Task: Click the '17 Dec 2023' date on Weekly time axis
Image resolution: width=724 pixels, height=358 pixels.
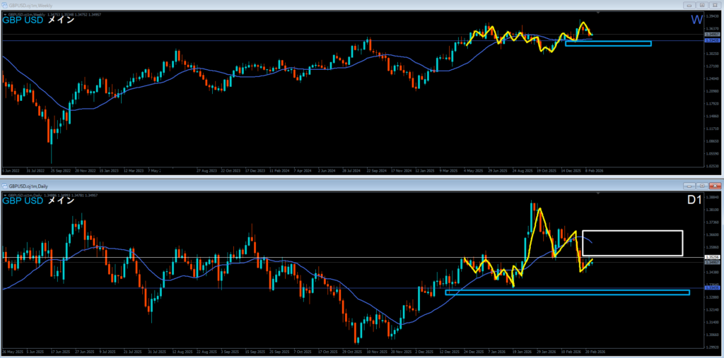Action: coord(255,171)
